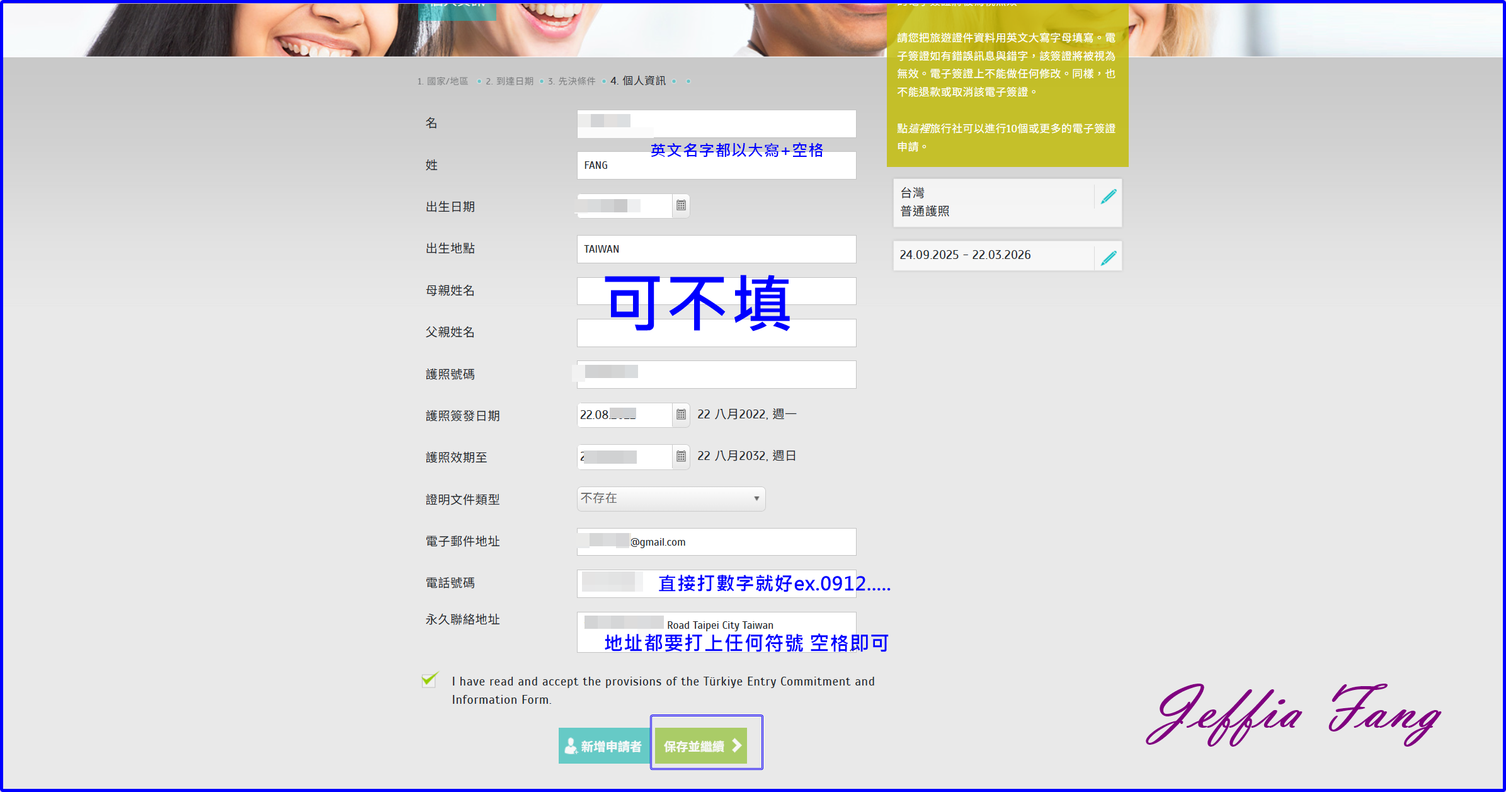Open passport expiry date calendar icon

(681, 456)
